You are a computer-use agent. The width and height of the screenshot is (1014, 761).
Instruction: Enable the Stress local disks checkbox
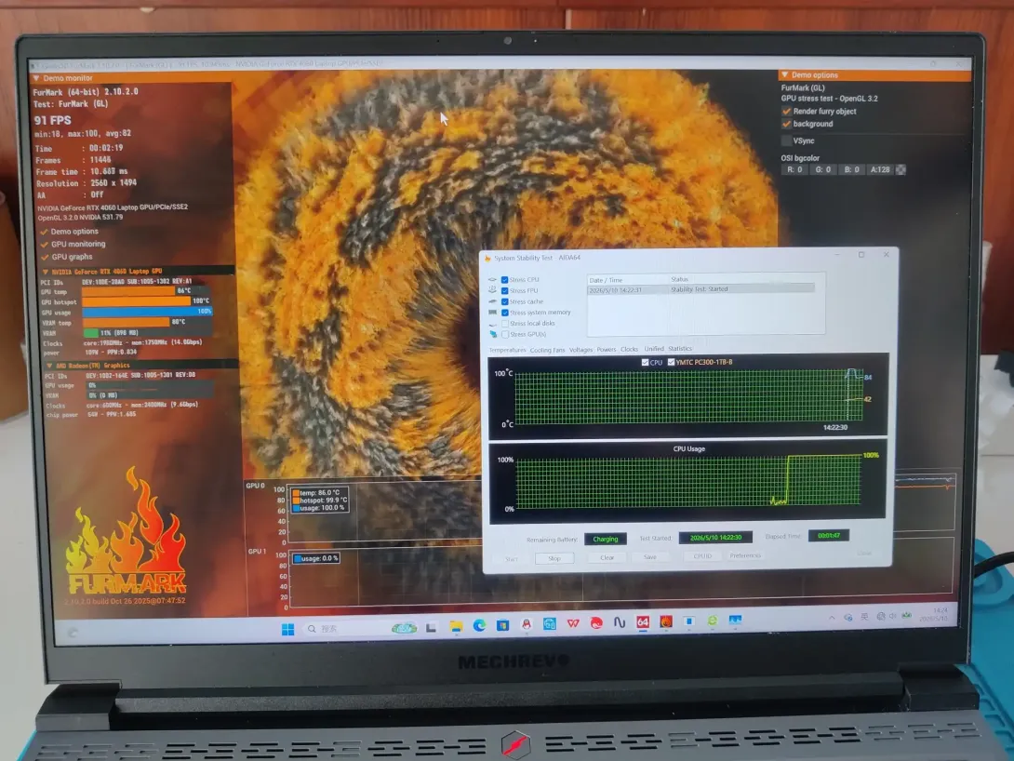[505, 323]
